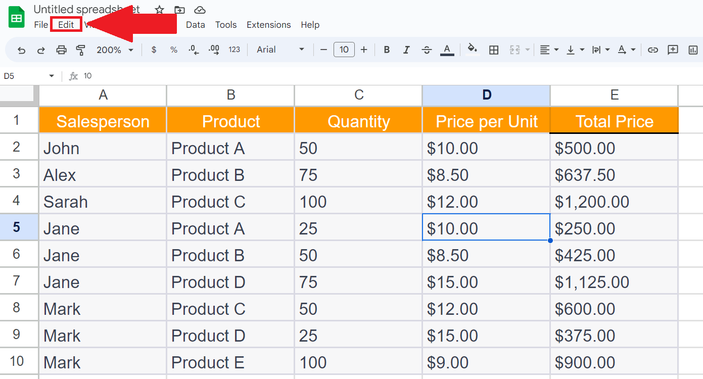Select the paint format tool
The width and height of the screenshot is (703, 379).
click(x=80, y=50)
